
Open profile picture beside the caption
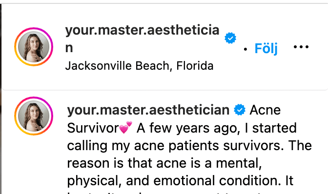pos(34,116)
